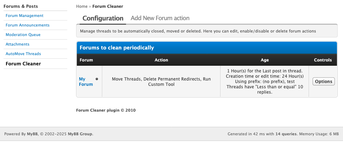The width and height of the screenshot is (343, 148).
Task: Navigate to AutoMove Threads page
Action: [x=23, y=54]
